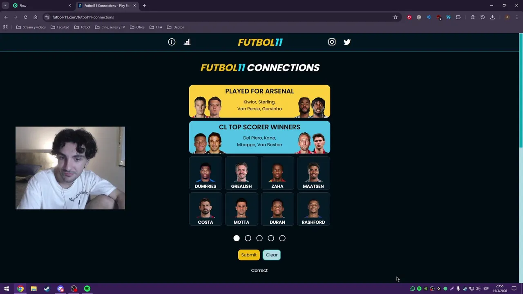Viewport: 523px width, 294px height.
Task: Open the Stream y videos bookmark folder
Action: [x=31, y=27]
